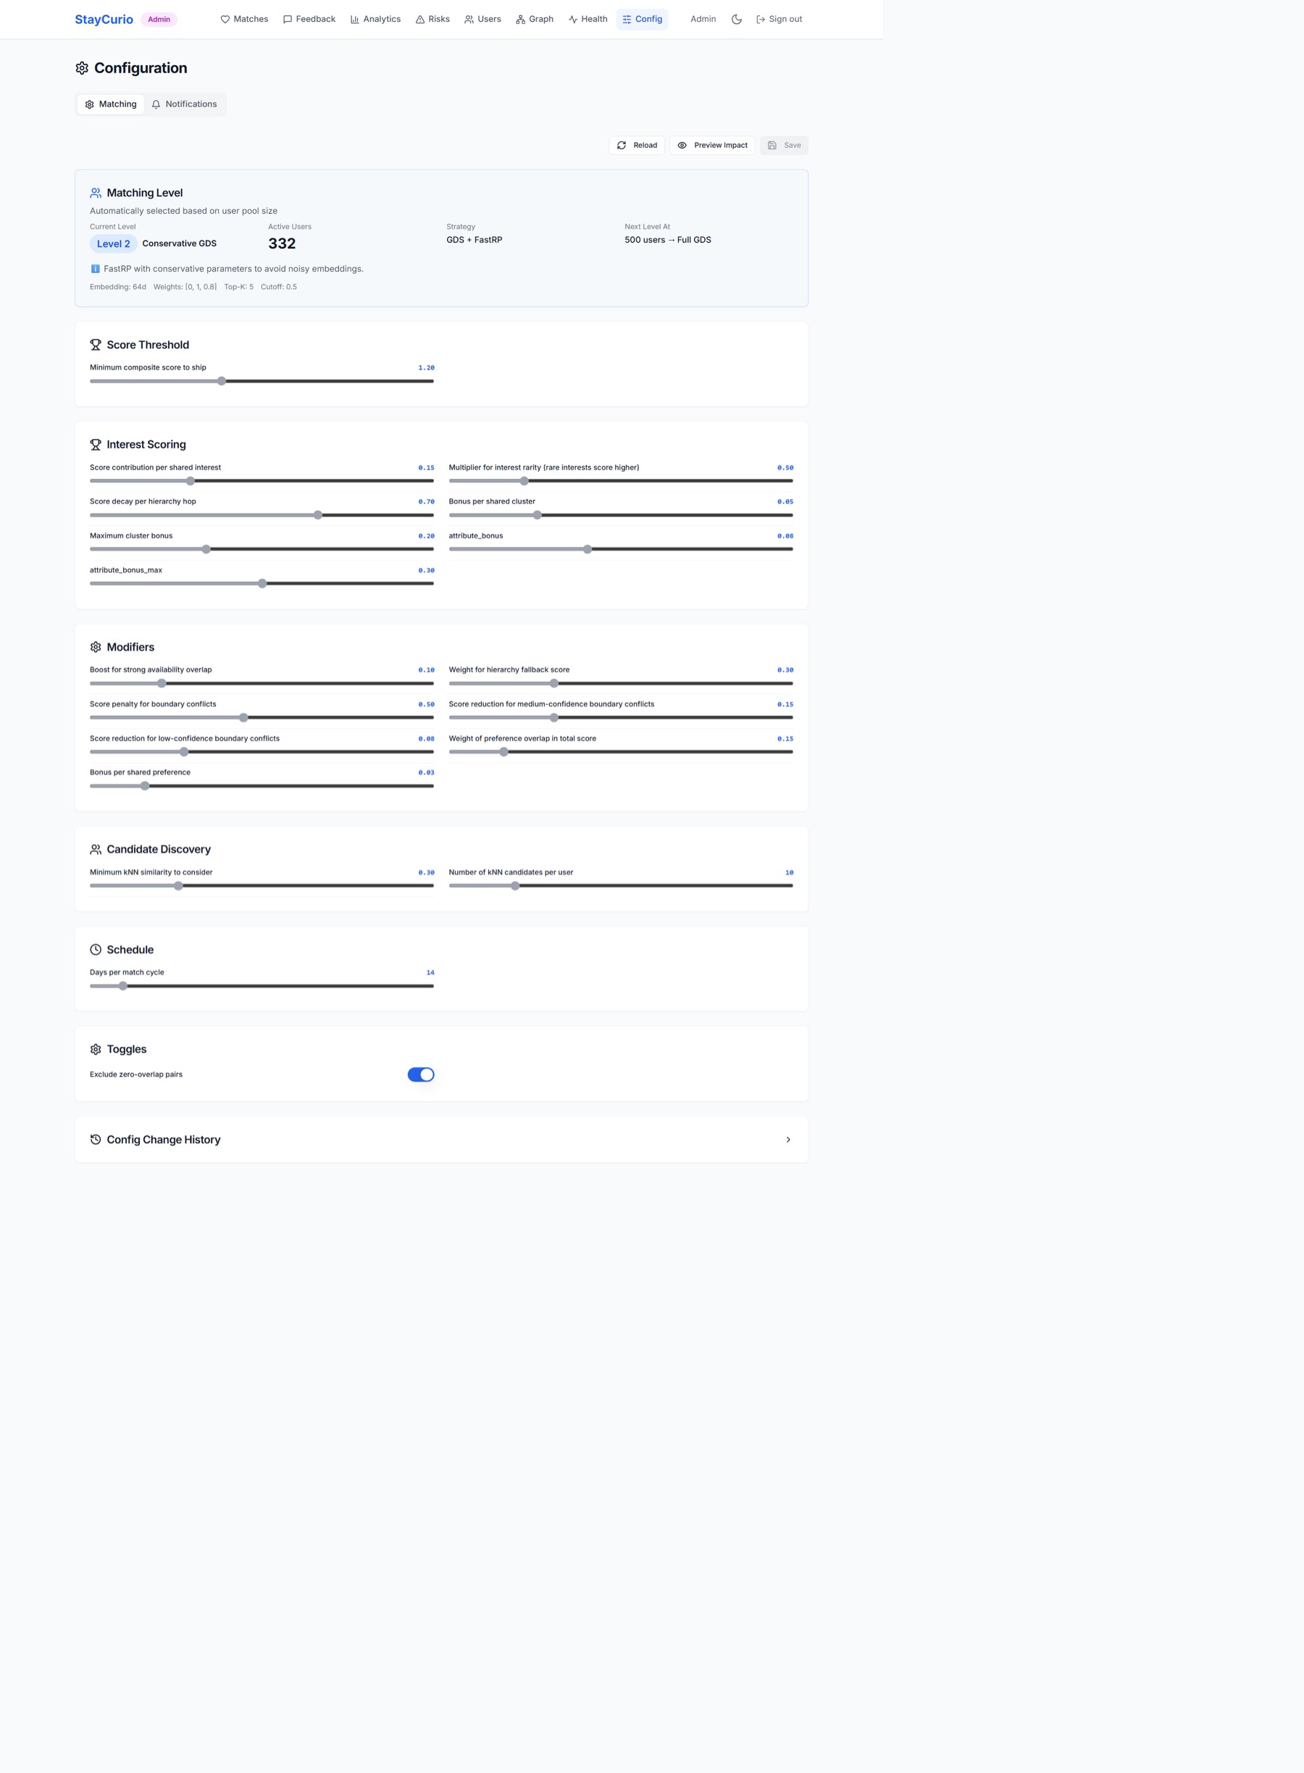
Task: Click the Level 2 badge
Action: (114, 244)
